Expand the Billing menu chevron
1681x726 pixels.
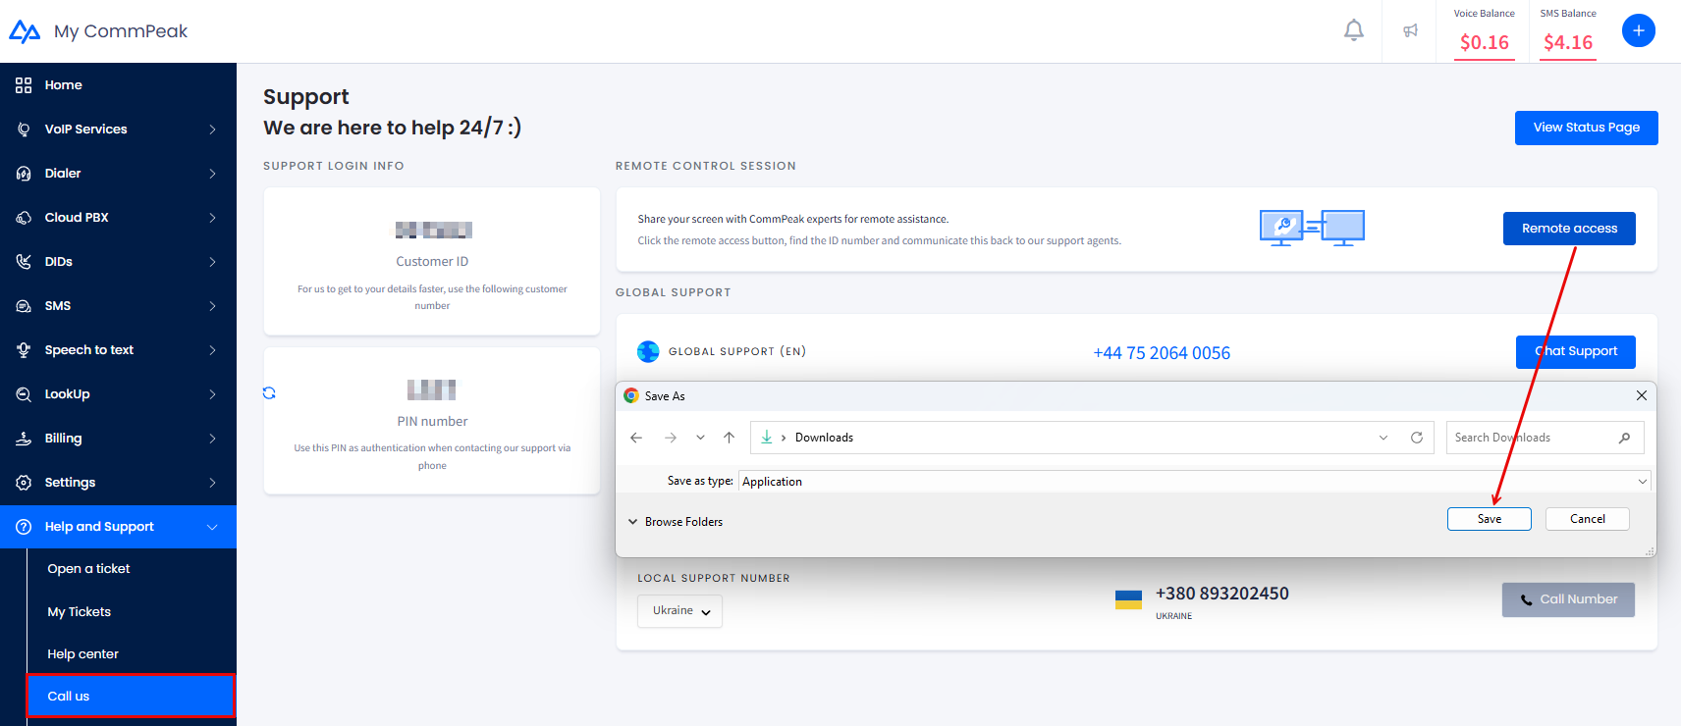(x=212, y=439)
